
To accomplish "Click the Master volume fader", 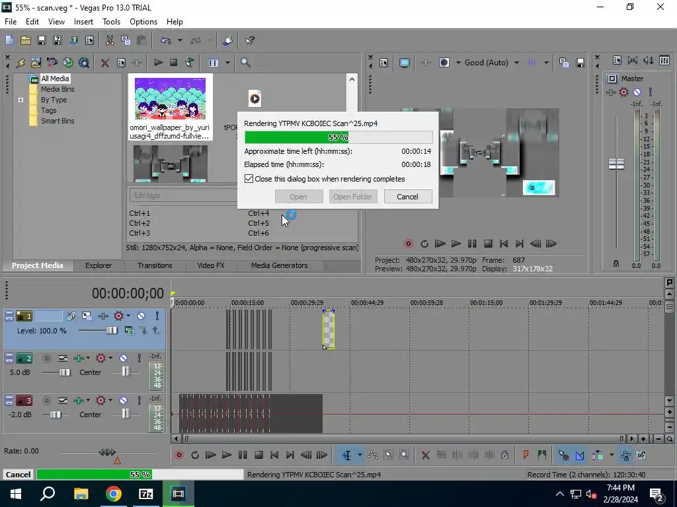I will (x=616, y=164).
